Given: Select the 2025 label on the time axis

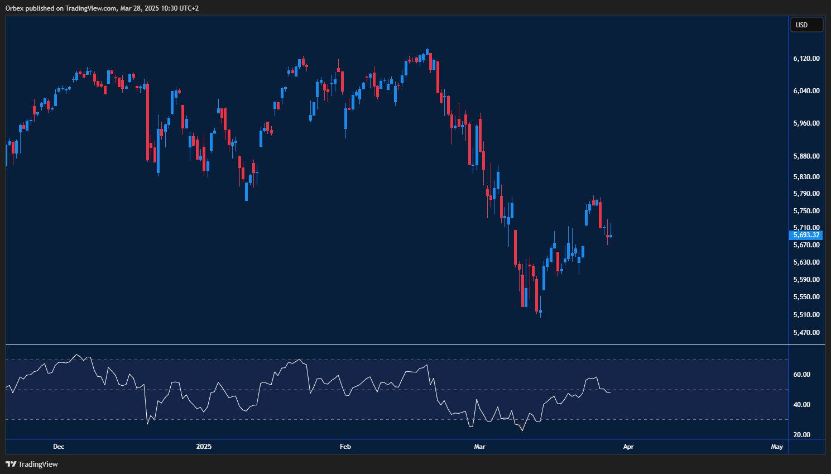Looking at the screenshot, I should pyautogui.click(x=204, y=447).
